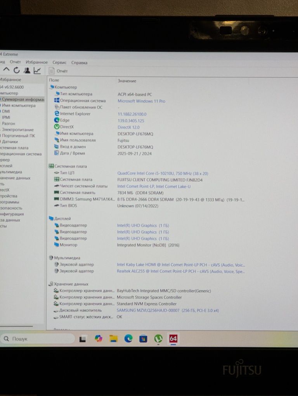298x396 pixels.
Task: Select Системная плата in the sidebar tree
Action: coord(14,148)
